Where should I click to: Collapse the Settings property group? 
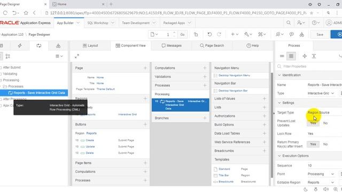[x=279, y=102]
